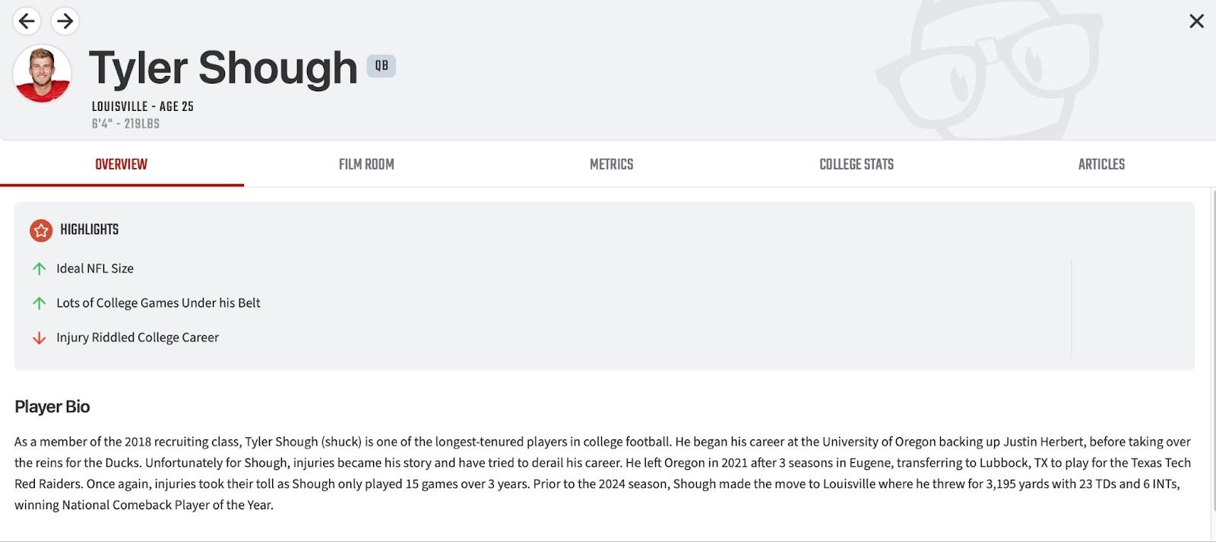This screenshot has width=1216, height=542.
Task: Open the Articles tab
Action: point(1101,164)
